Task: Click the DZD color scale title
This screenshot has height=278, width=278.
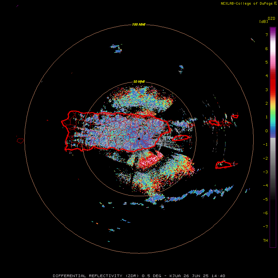Action: pyautogui.click(x=272, y=19)
